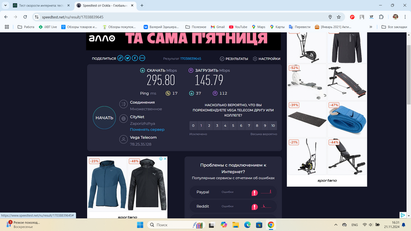This screenshot has width=411, height=231.
Task: Reload the Speedtest page
Action: tap(25, 17)
